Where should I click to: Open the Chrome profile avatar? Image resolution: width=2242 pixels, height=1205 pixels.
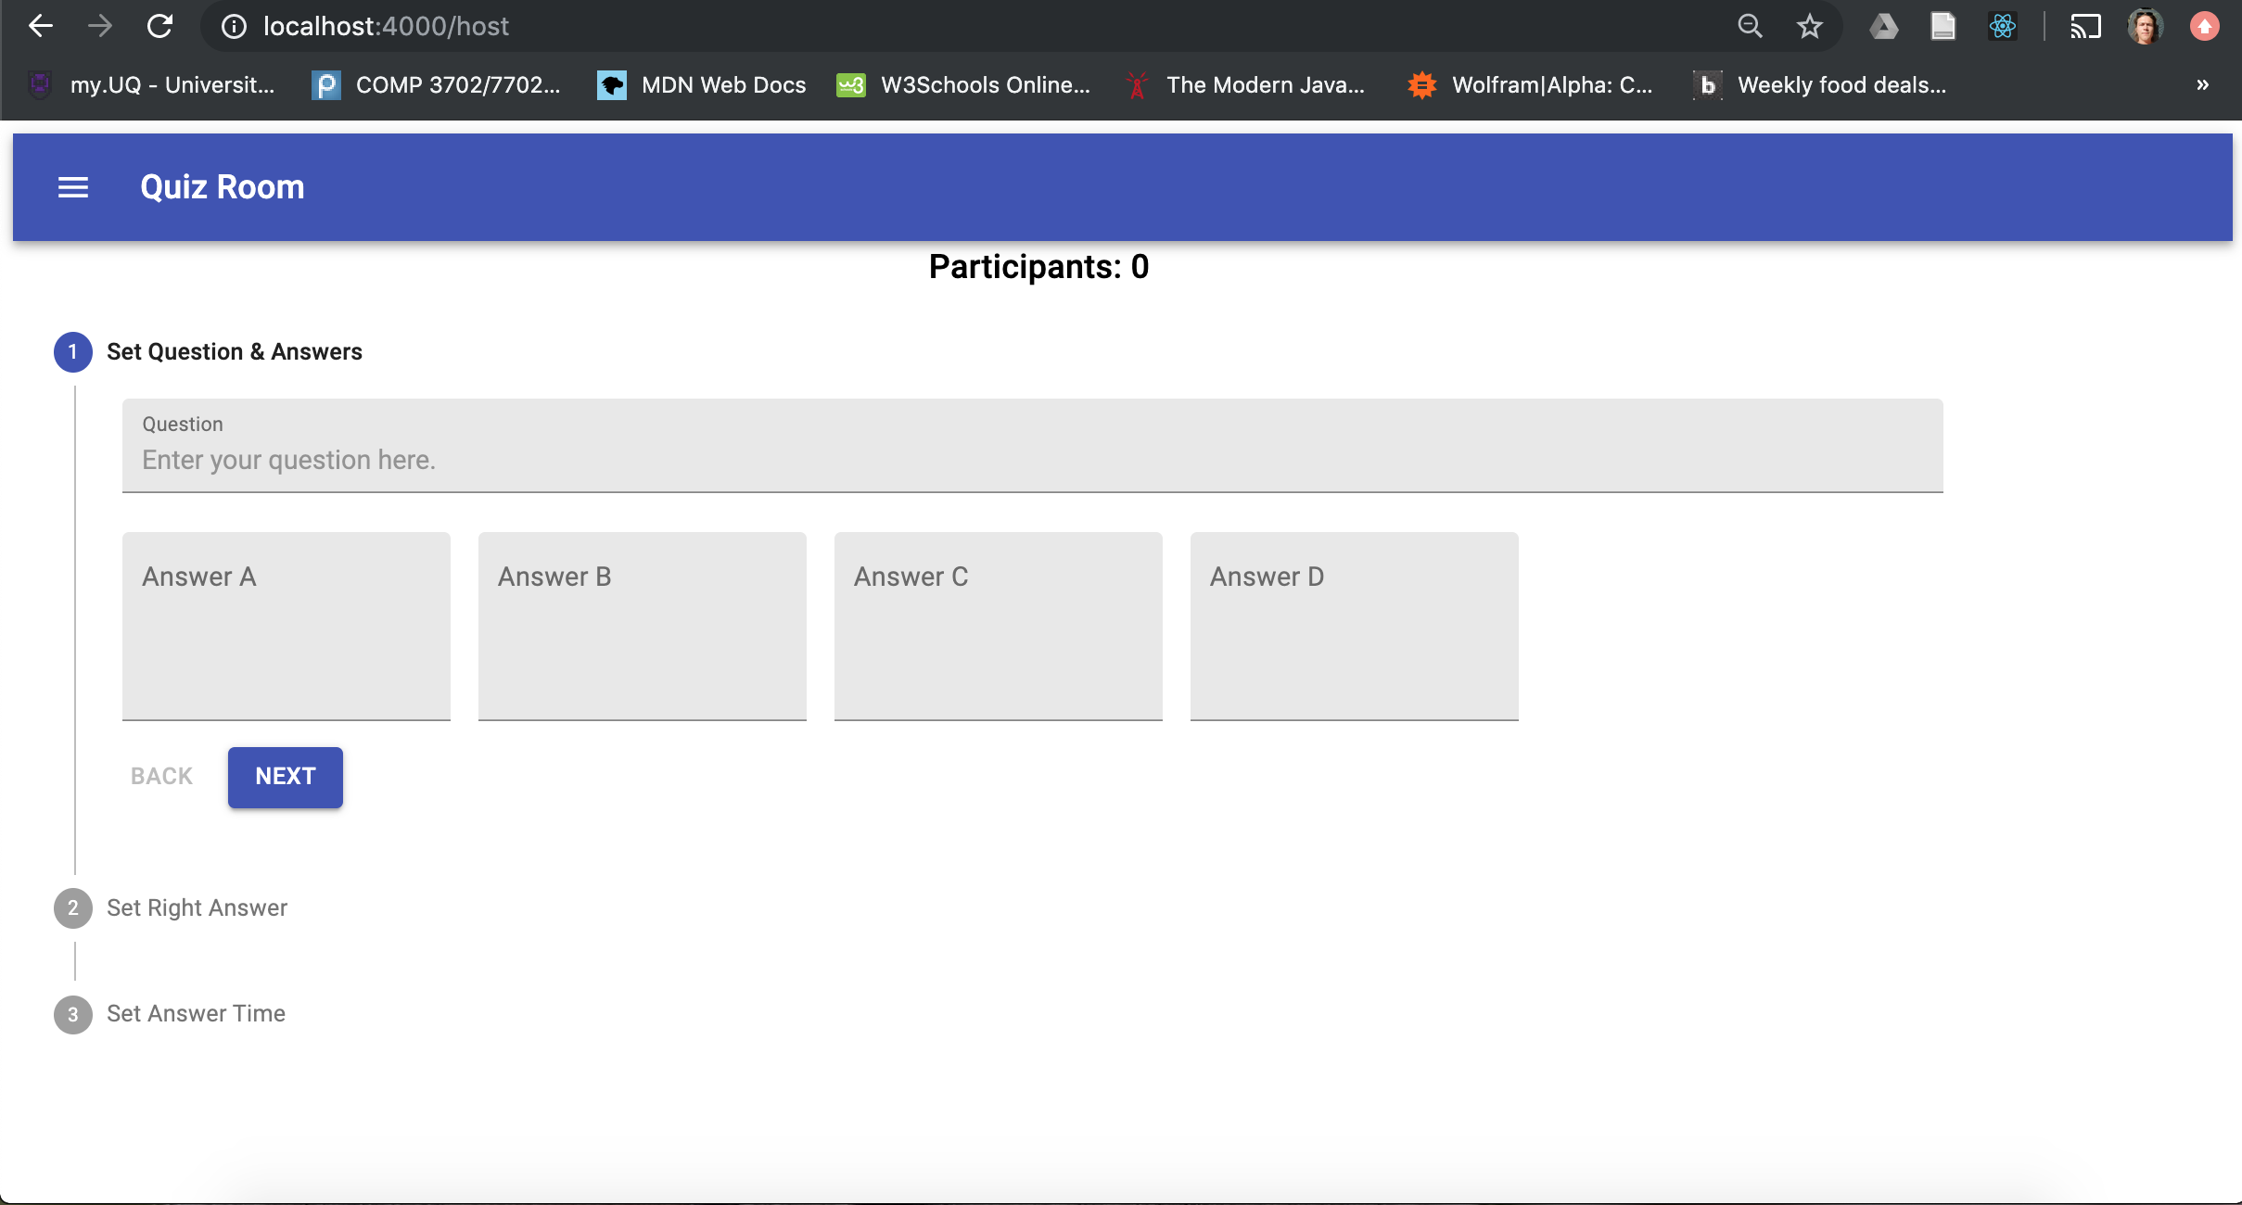click(x=2145, y=26)
